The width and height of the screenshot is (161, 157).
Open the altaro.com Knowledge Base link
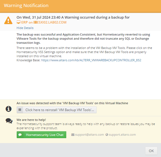point(91,60)
